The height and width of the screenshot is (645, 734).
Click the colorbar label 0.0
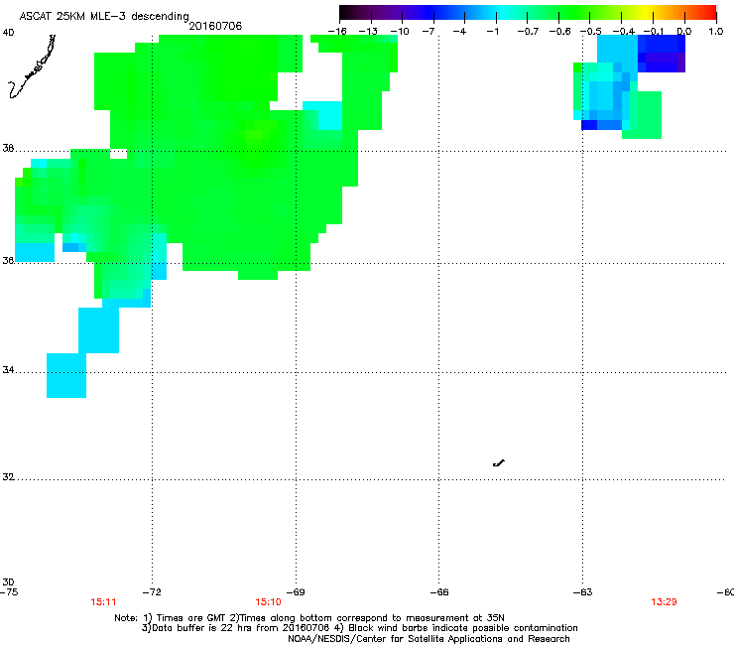coord(684,32)
